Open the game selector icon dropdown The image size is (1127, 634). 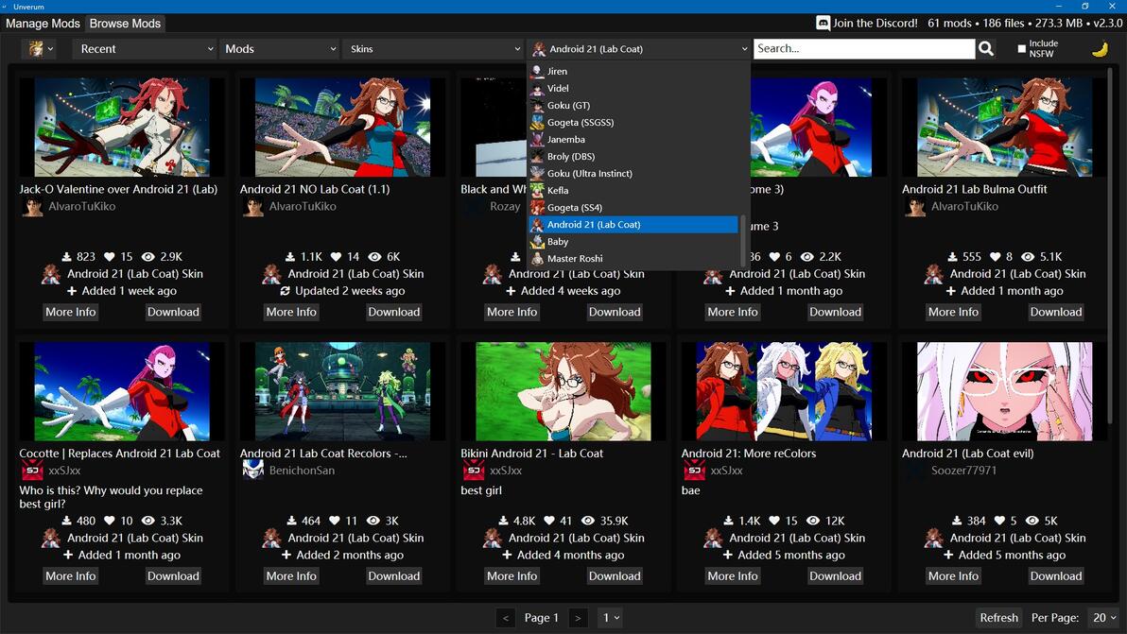coord(39,49)
